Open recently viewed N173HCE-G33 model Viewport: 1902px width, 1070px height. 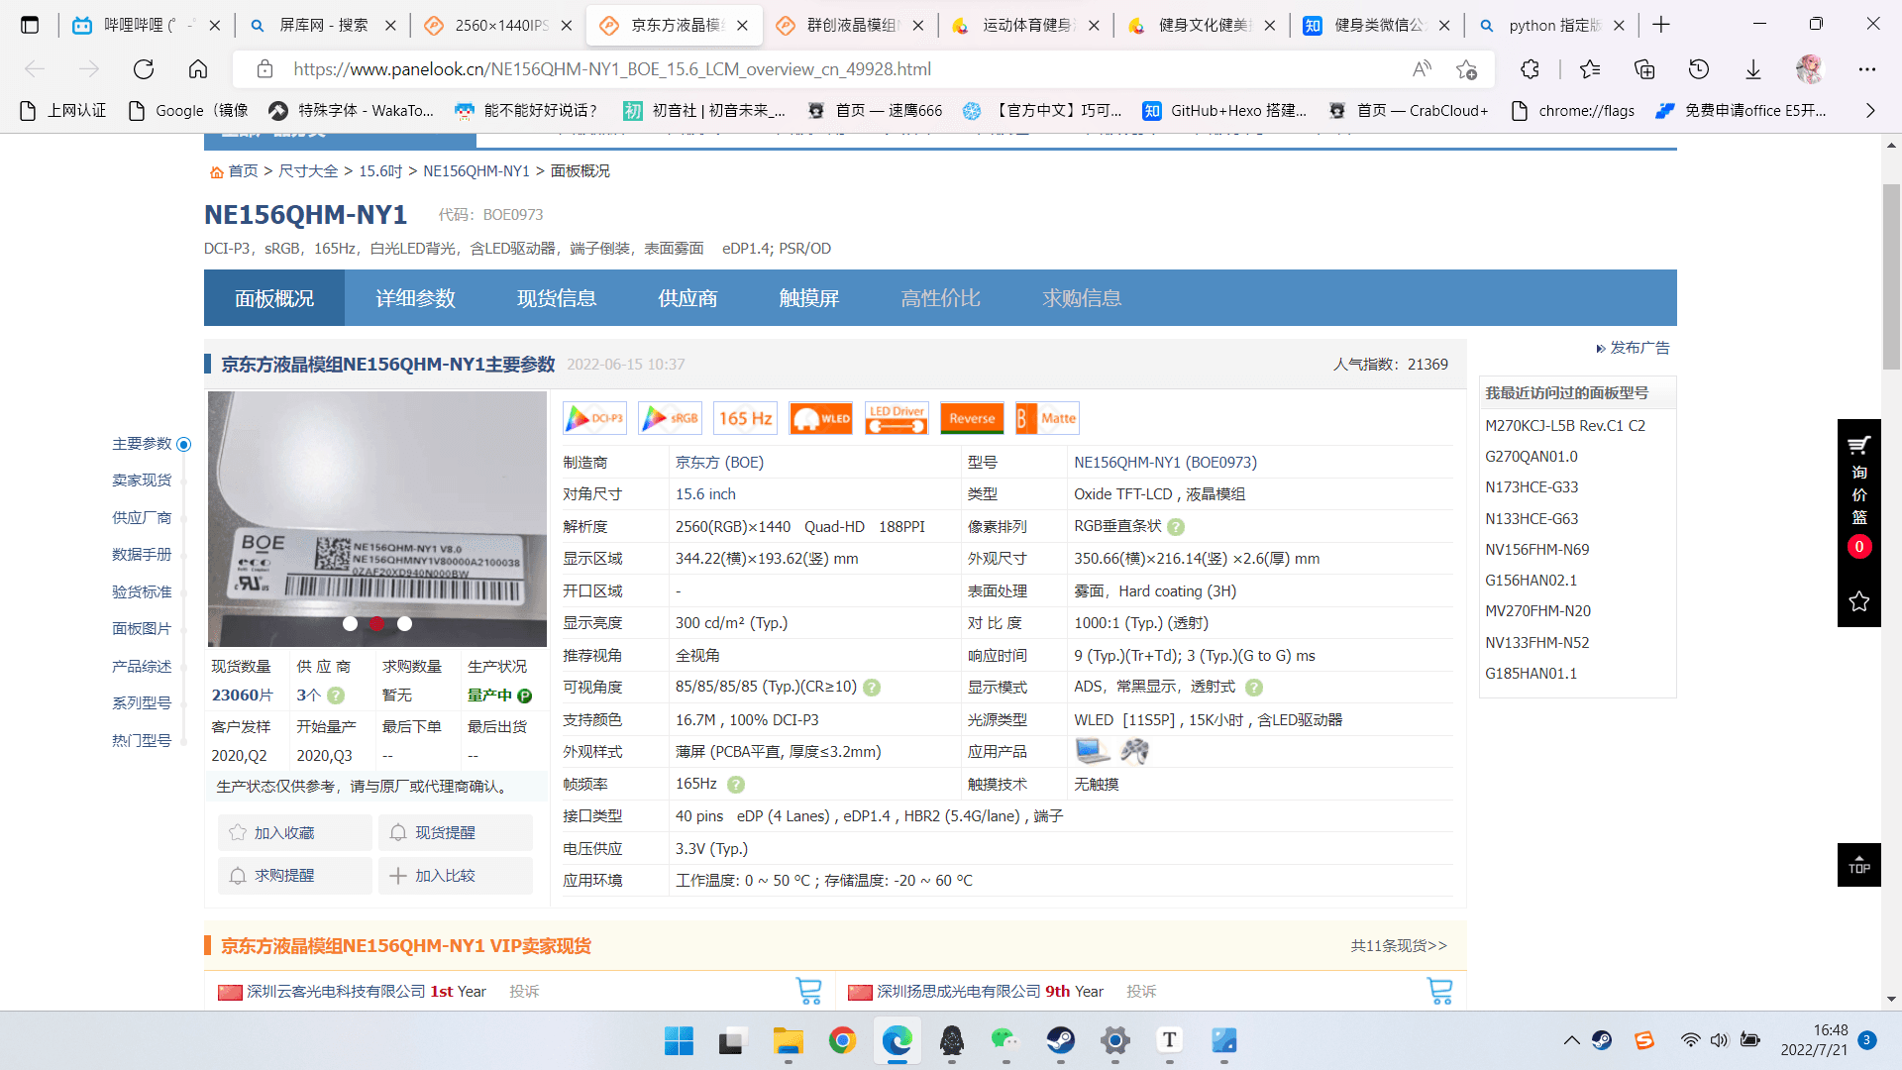point(1532,487)
